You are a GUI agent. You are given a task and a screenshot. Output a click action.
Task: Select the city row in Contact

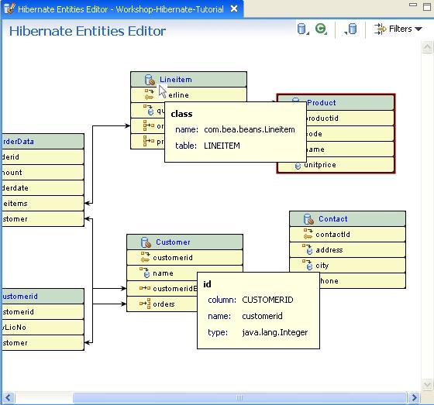pos(348,266)
